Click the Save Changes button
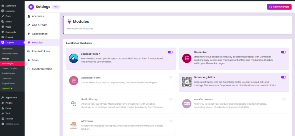295x136 pixels. coord(279,7)
